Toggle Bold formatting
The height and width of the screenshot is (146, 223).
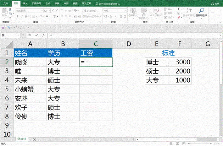coord(17,16)
